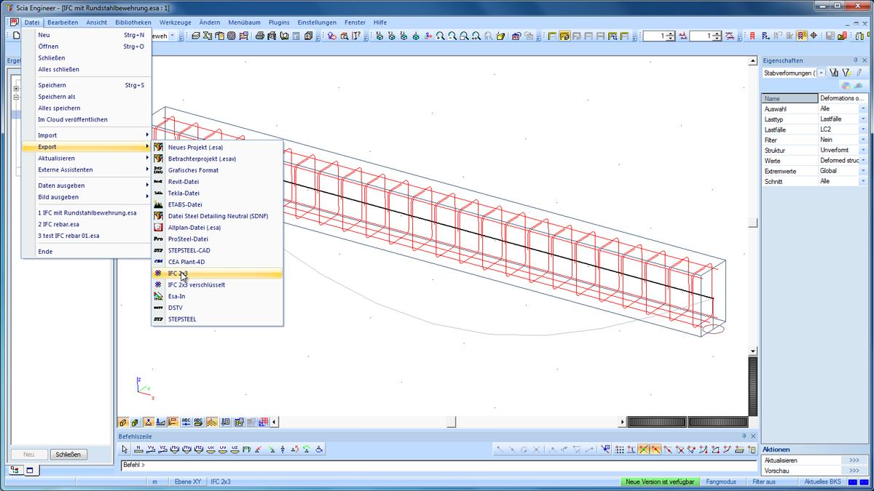Click the selection arrow icon in Befehlszeile
The width and height of the screenshot is (874, 491).
[x=125, y=449]
